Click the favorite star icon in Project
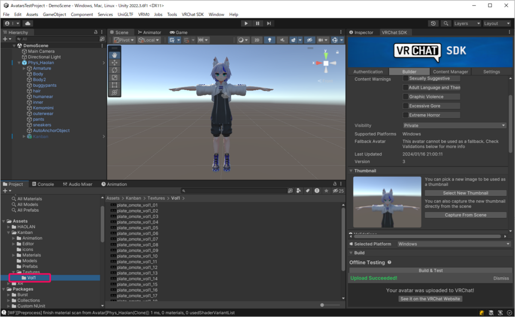The height and width of the screenshot is (317, 515). (x=326, y=190)
